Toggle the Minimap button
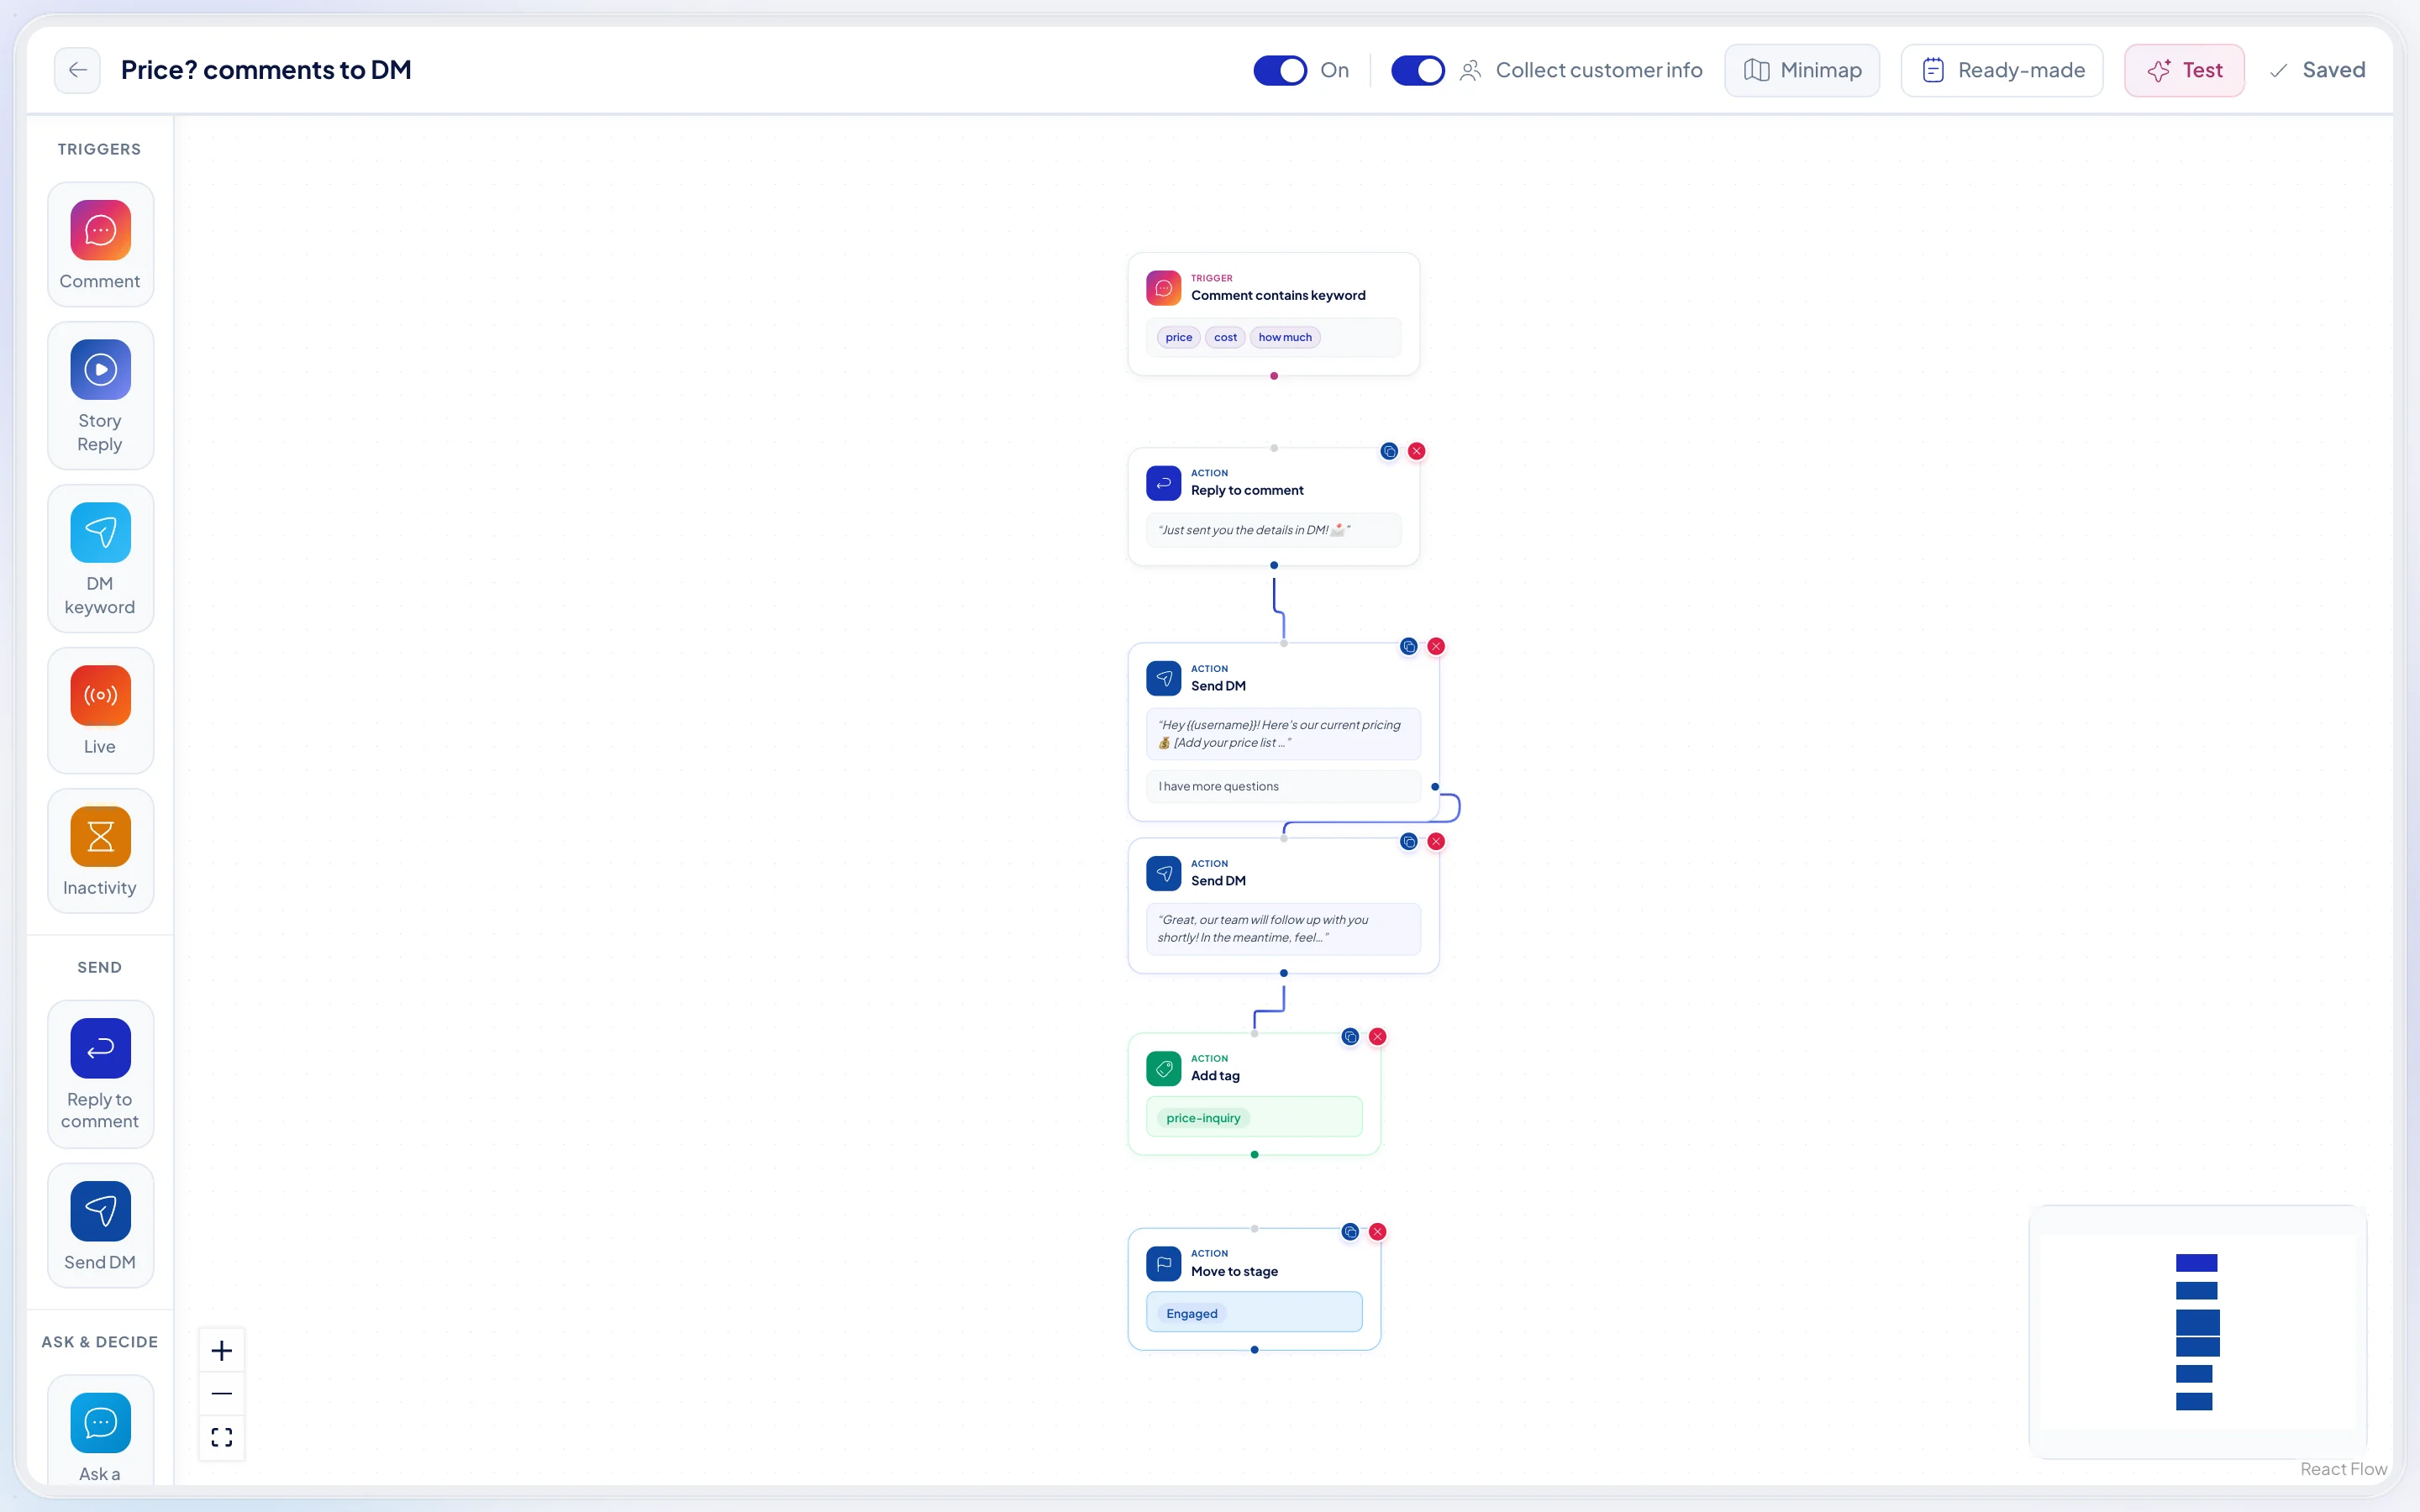The image size is (2420, 1512). point(1802,70)
